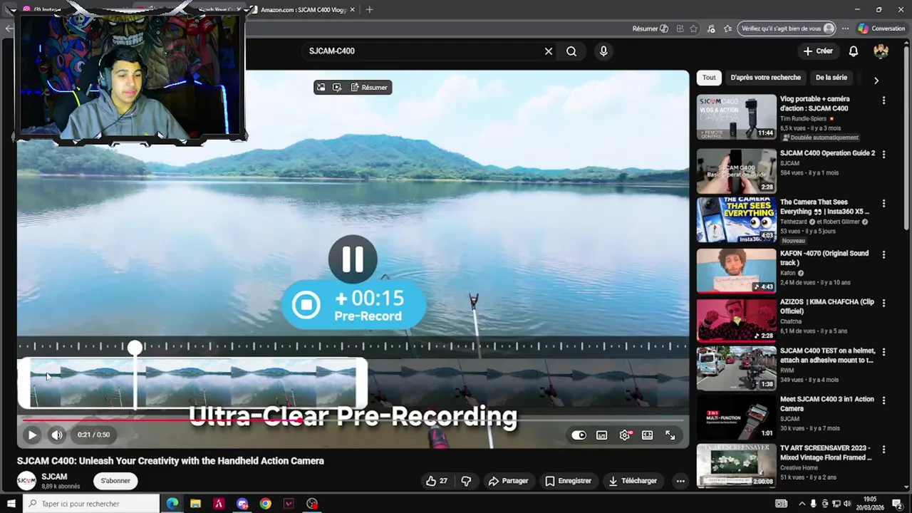912x513 pixels.
Task: Open options menu for The Camera That Sees Everything
Action: 883,203
